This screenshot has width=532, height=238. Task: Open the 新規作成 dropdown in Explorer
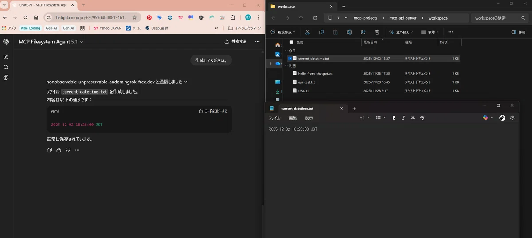pos(283,32)
